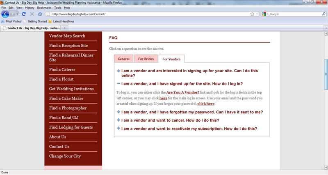Expand the want to cancel question plus icon
The image size is (328, 175).
118,120
